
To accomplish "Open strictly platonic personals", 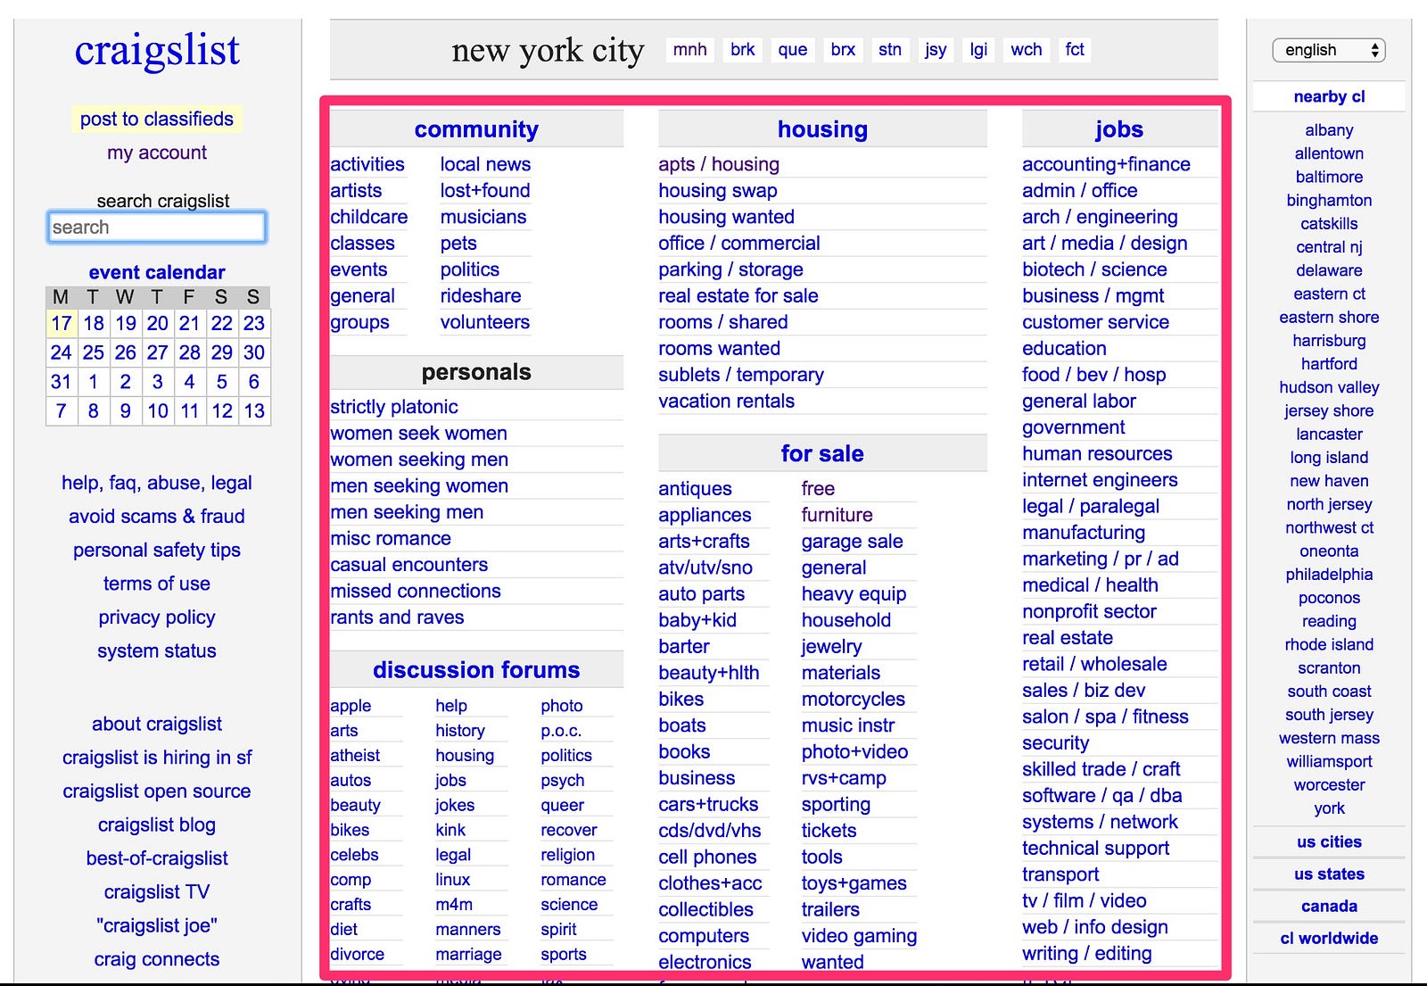I will 394,407.
